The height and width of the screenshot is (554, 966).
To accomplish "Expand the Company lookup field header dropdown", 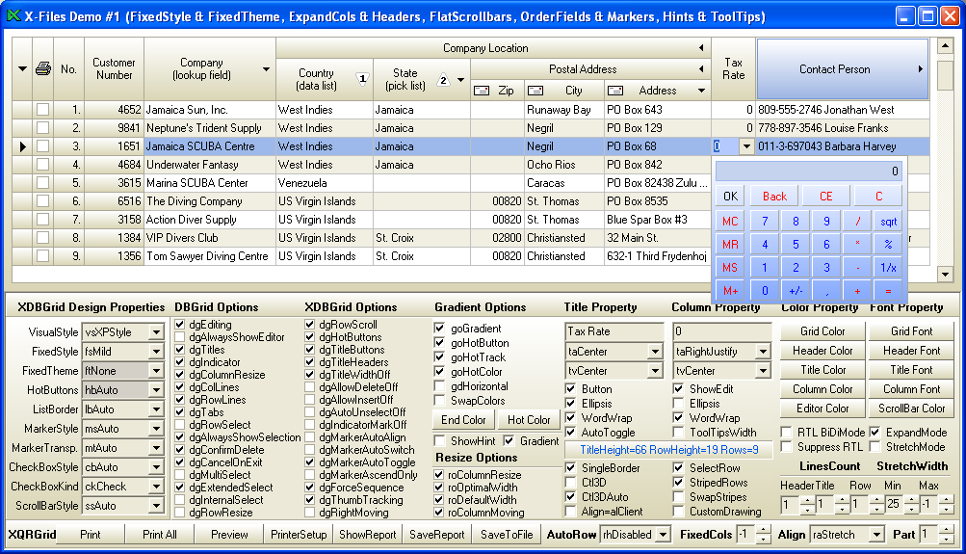I will click(266, 69).
